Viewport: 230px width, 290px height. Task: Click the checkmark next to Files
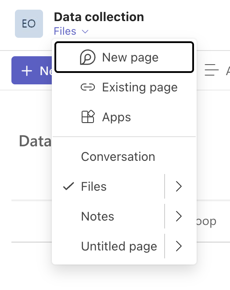pos(68,186)
